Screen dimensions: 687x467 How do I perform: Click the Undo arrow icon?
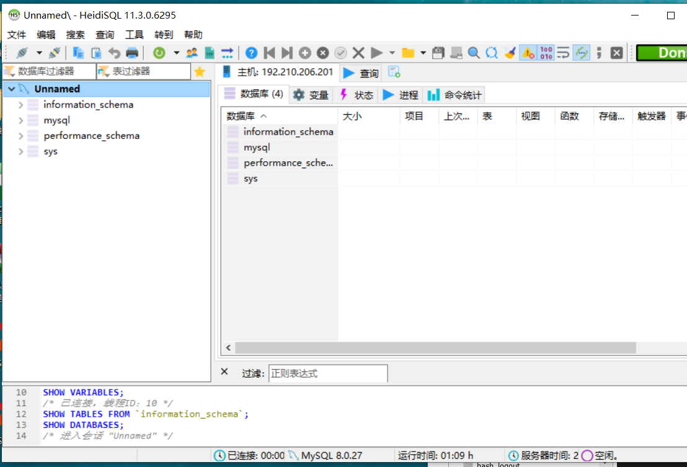click(x=114, y=53)
